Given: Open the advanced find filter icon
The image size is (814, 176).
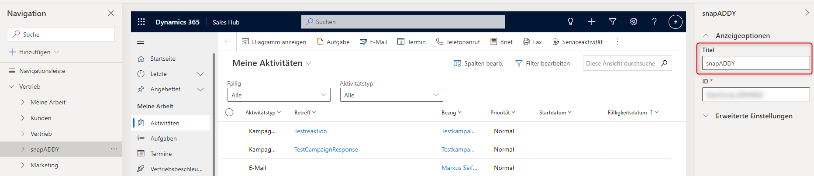Looking at the screenshot, I should pyautogui.click(x=613, y=22).
